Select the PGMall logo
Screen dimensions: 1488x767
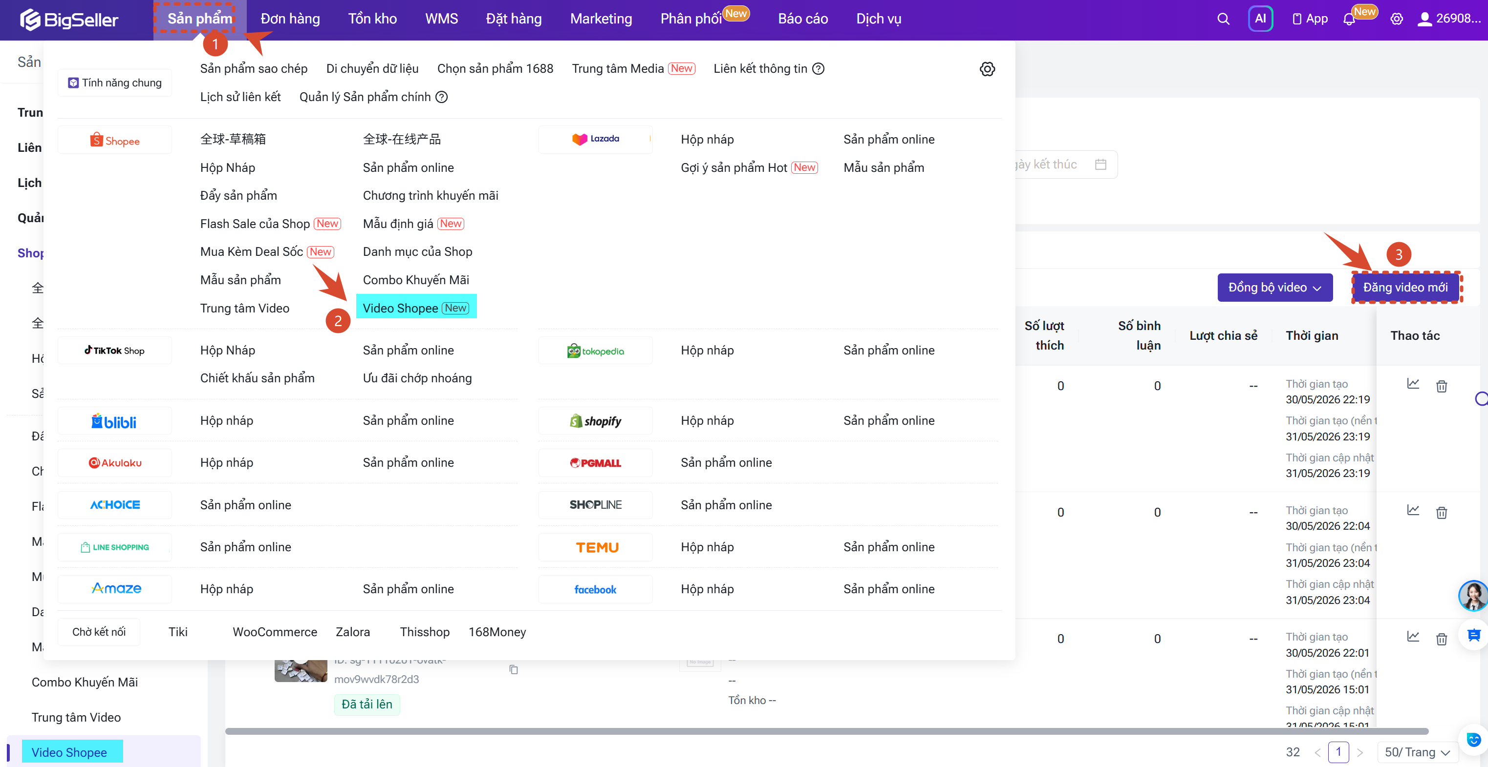(x=595, y=463)
